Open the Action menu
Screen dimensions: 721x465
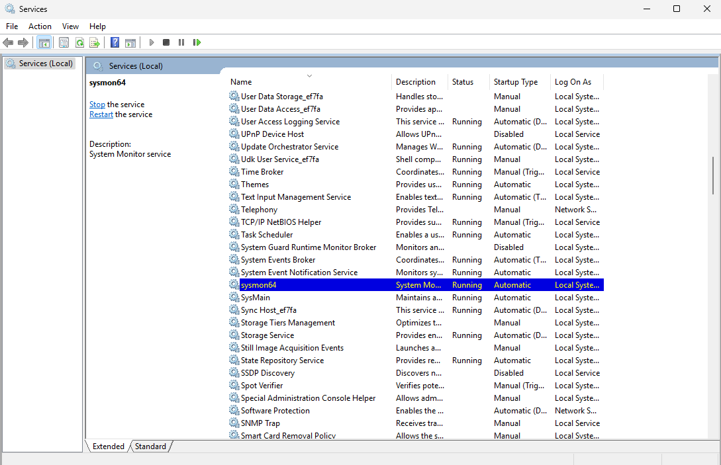click(40, 26)
